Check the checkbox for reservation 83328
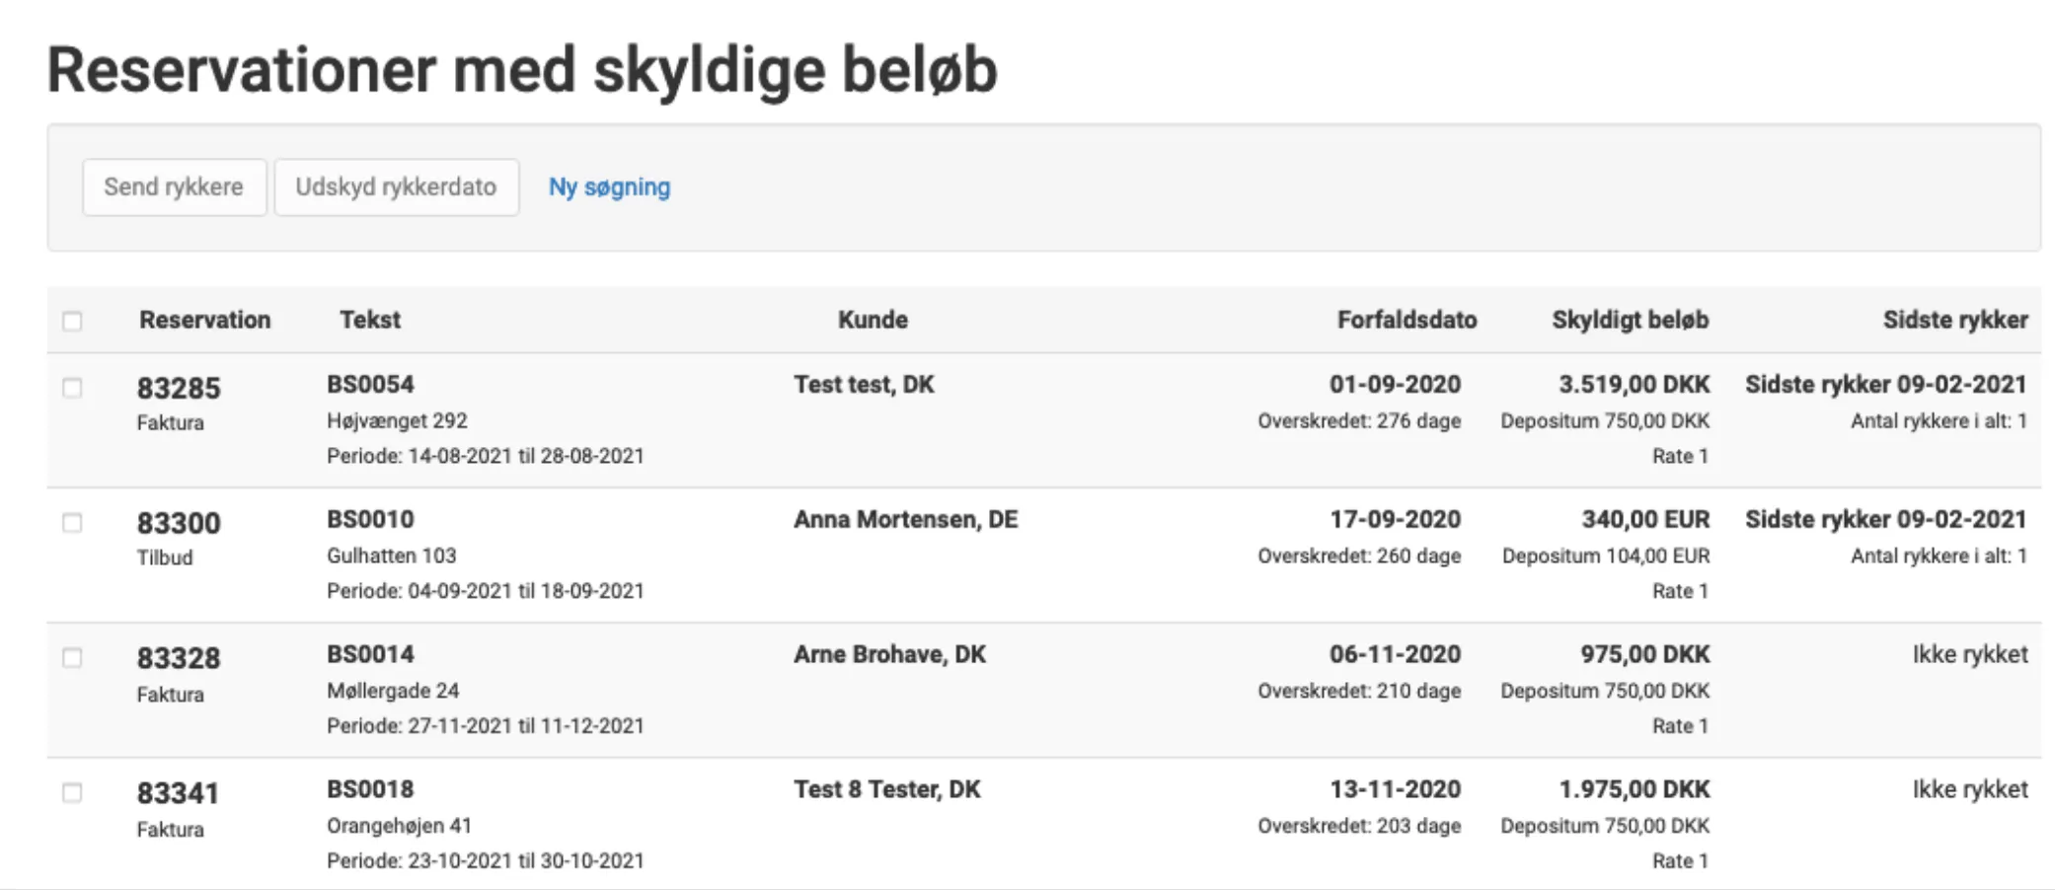This screenshot has height=890, width=2055. coord(73,656)
